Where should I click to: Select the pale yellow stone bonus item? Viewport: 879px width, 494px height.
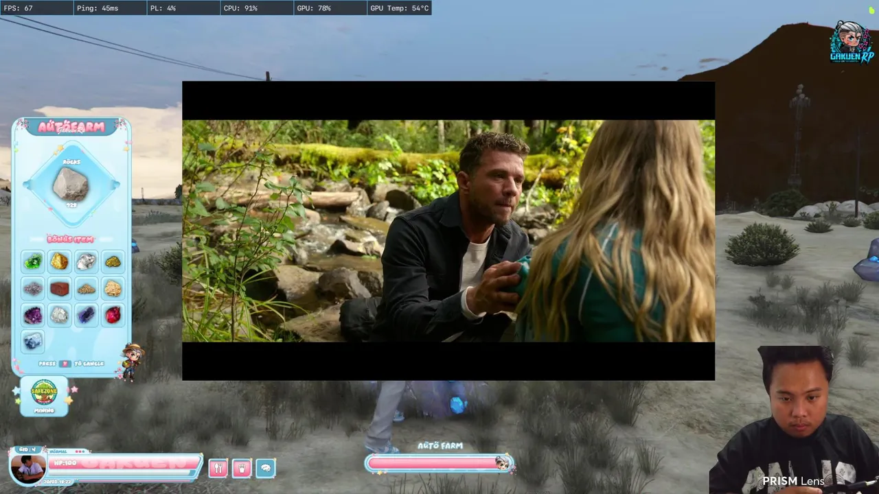[113, 288]
